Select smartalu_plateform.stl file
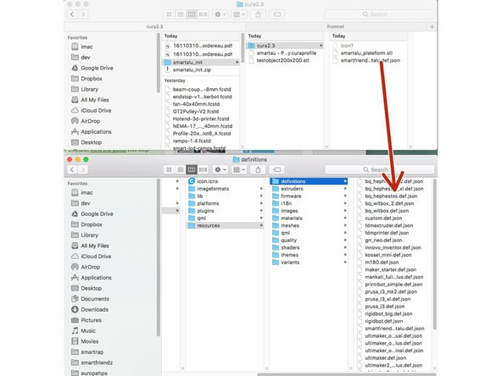This screenshot has height=376, width=502. click(366, 53)
